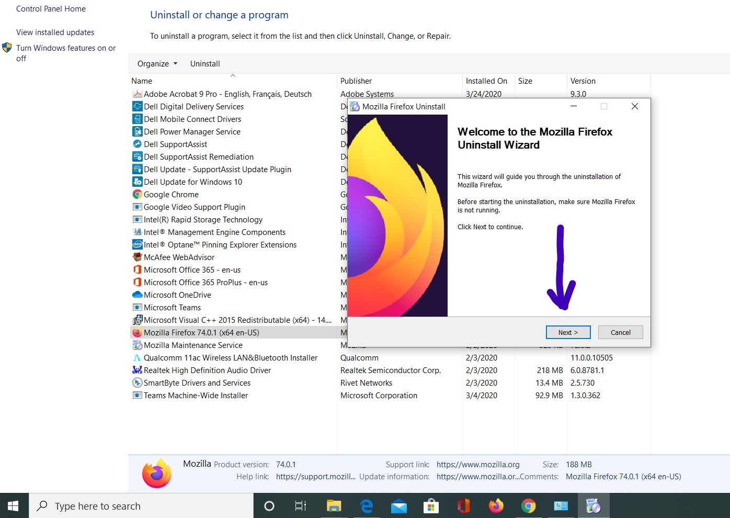
Task: Select the Intel Optane Pinning Explorer Extensions icon
Action: tap(138, 244)
